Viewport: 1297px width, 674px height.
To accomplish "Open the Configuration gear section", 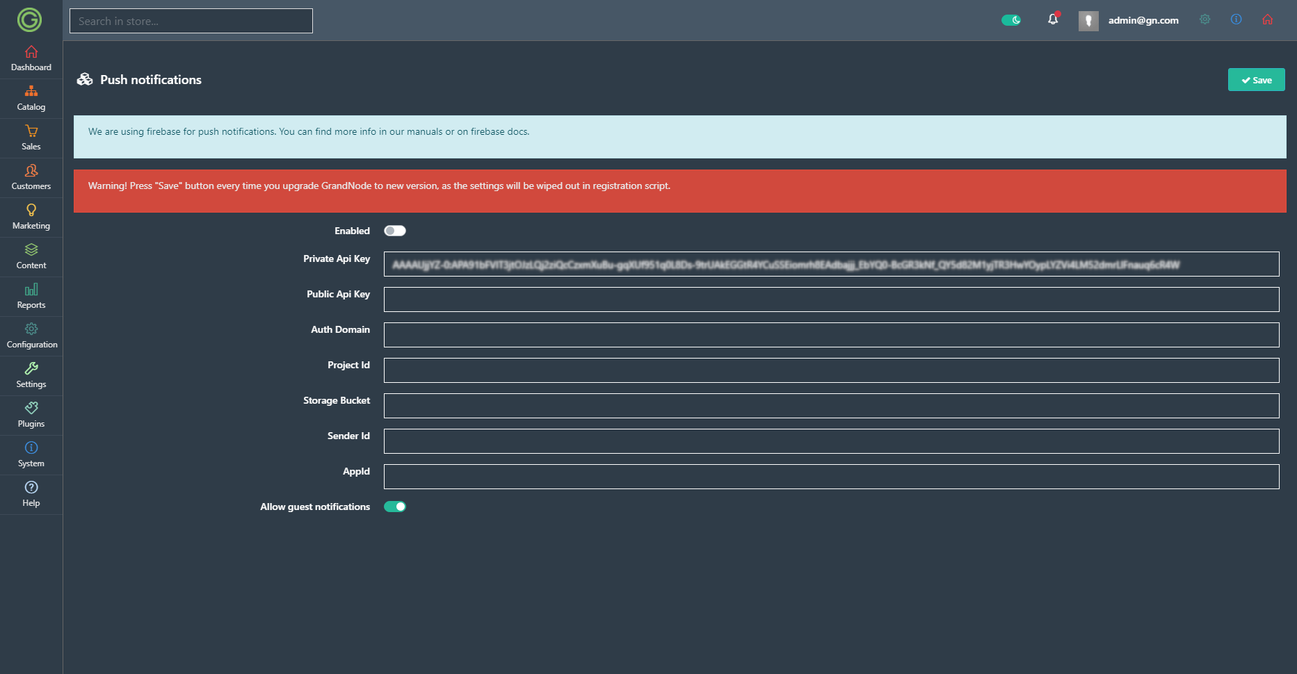I will coord(31,336).
